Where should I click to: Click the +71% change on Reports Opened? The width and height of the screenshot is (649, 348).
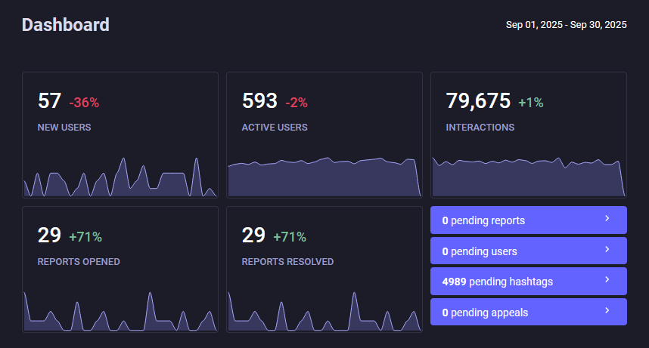[x=85, y=237]
